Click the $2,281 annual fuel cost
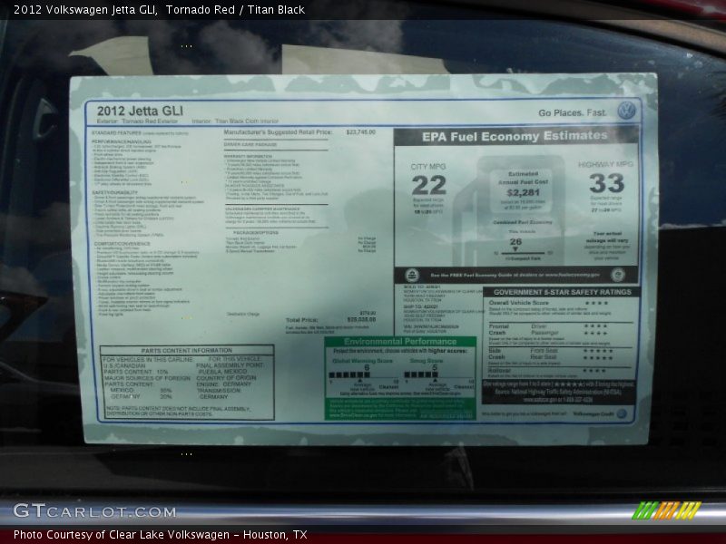 (523, 192)
